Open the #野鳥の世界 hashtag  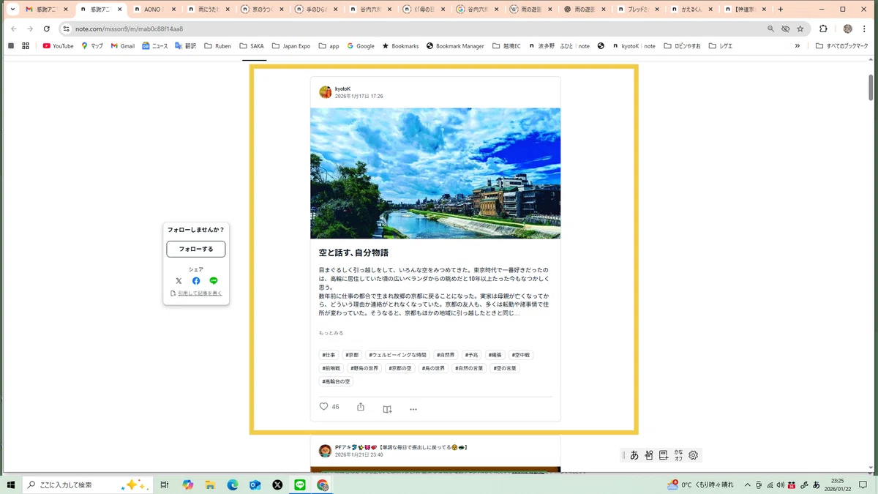point(364,368)
